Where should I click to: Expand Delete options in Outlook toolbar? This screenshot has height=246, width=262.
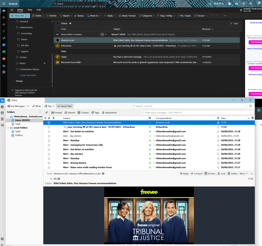click(x=43, y=16)
